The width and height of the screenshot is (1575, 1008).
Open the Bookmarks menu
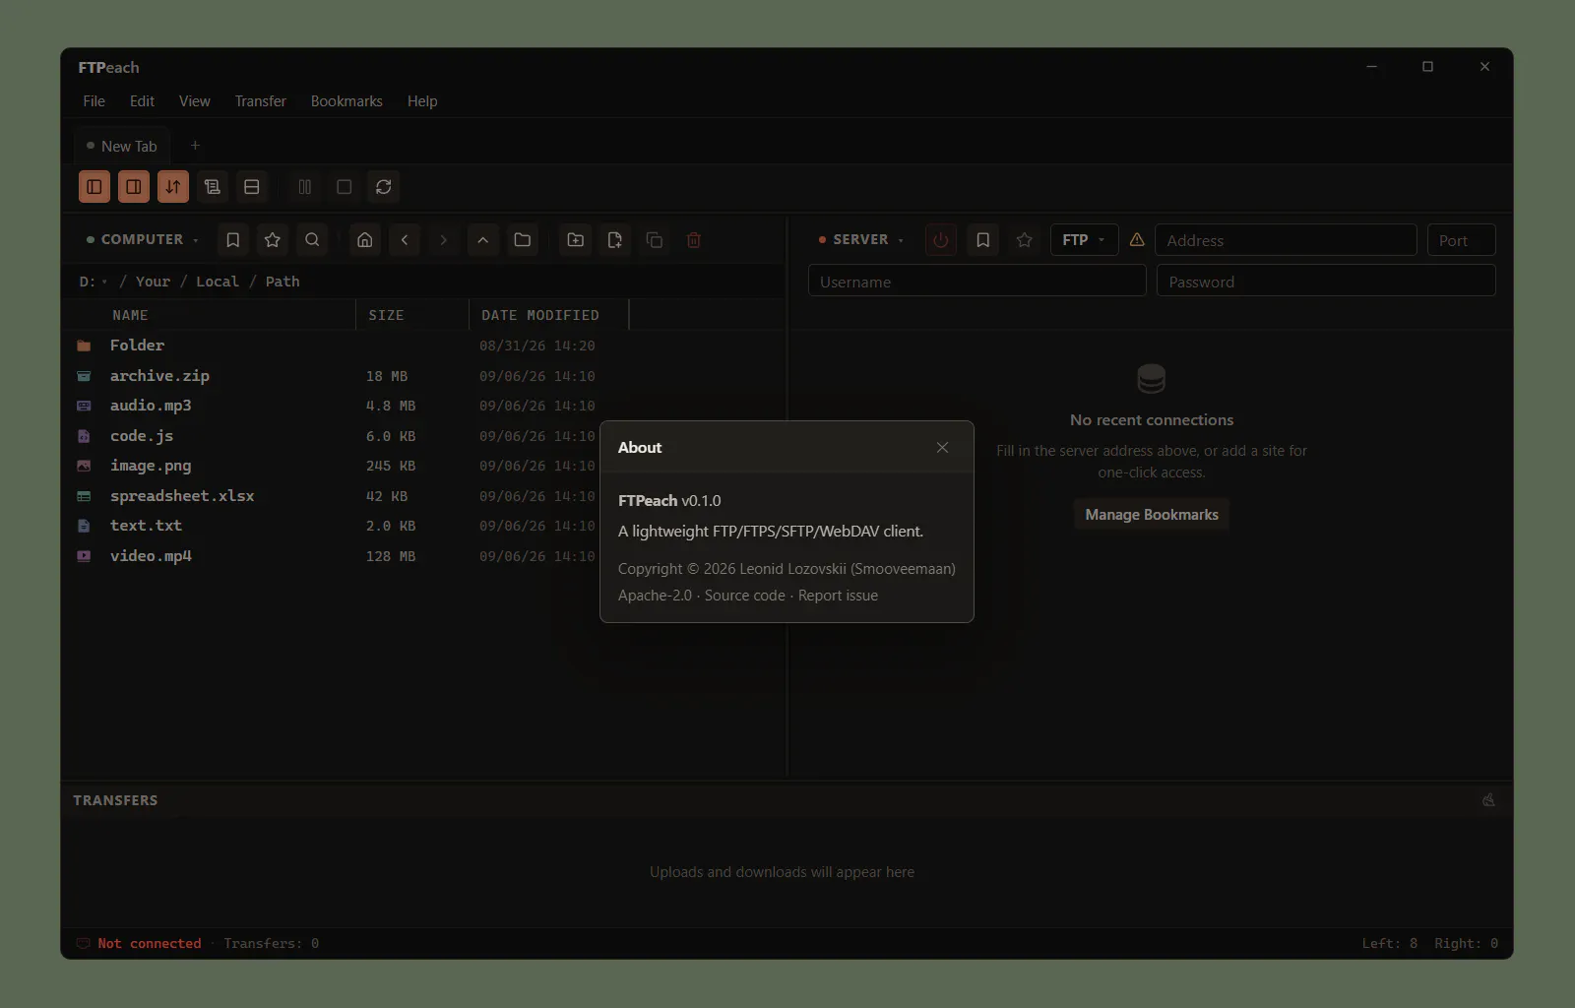346,101
